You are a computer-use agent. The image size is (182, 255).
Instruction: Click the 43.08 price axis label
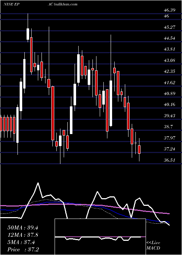170,60
